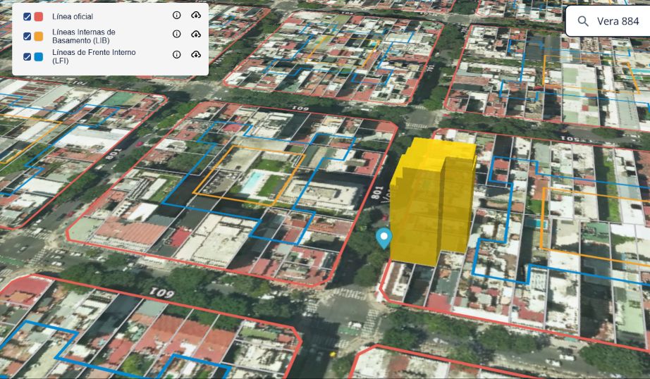Click the Líneas Internas de Basamento (LIB) label
This screenshot has width=650, height=379.
click(x=84, y=37)
